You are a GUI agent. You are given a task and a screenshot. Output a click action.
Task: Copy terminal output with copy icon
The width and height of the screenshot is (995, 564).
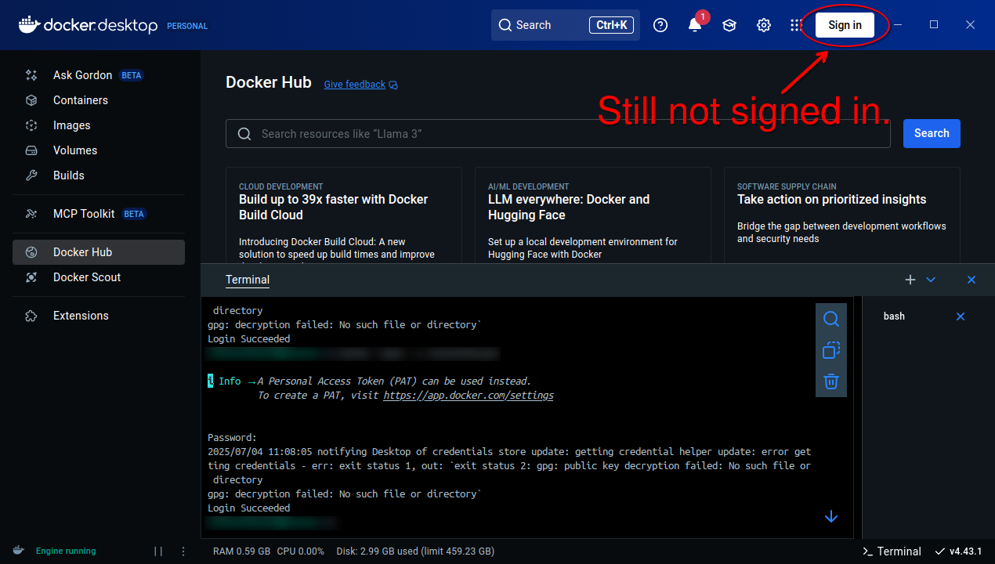831,350
